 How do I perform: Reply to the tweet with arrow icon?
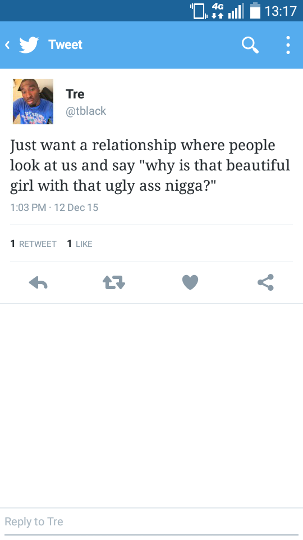point(38,283)
